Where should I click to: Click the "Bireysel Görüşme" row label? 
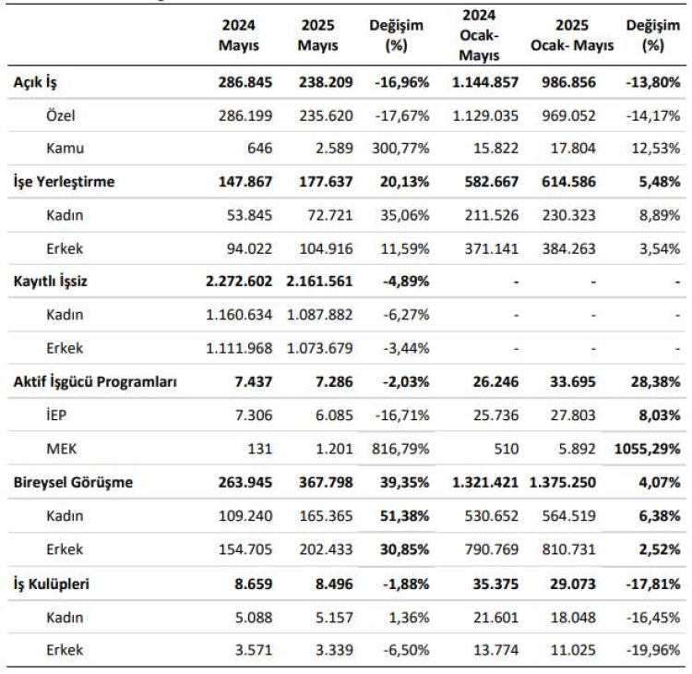pos(73,482)
